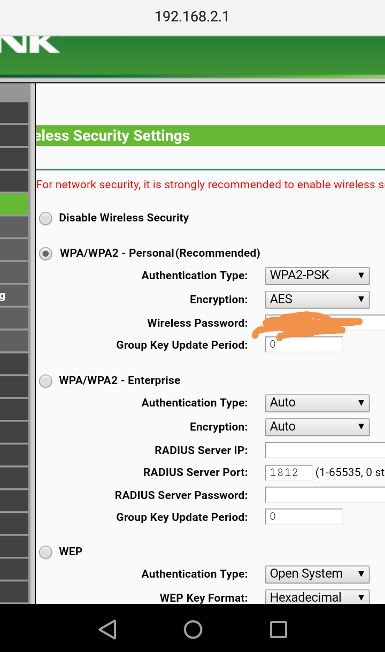
Task: Open WEP Open System authentication dropdown
Action: click(317, 574)
